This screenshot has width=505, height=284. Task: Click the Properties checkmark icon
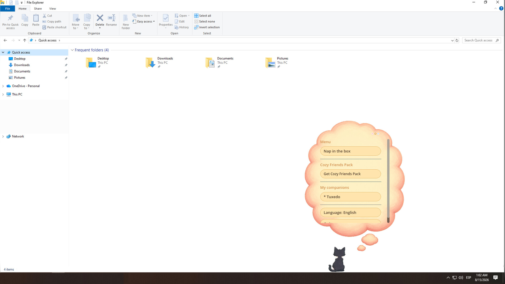coord(166,18)
